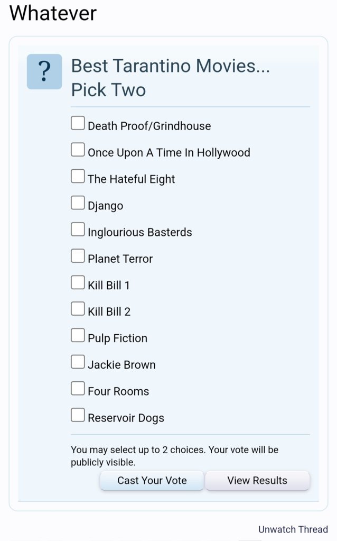The image size is (337, 541).
Task: Click the Pulp Fiction label text
Action: coord(117,338)
